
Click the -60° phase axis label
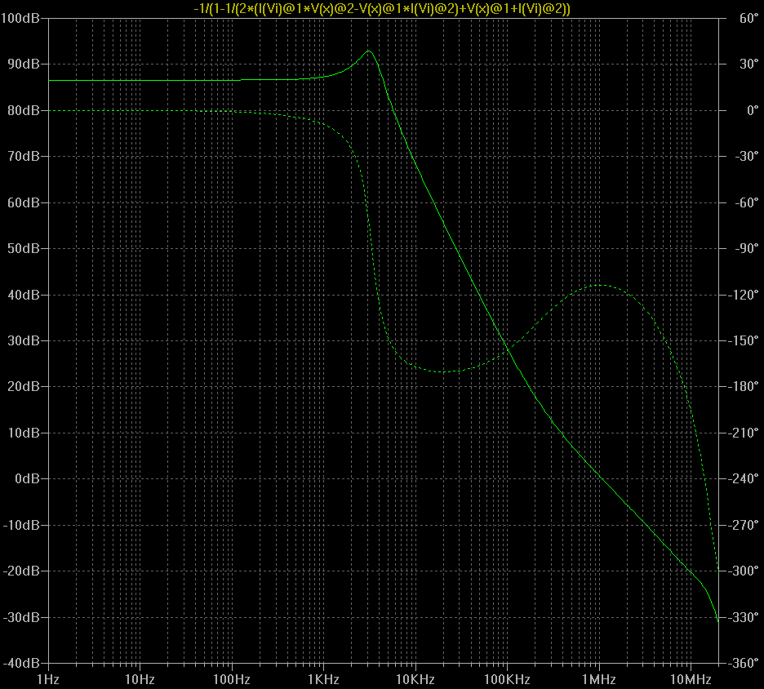747,202
